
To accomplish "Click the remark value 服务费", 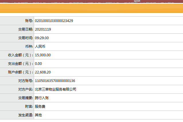I will point(40,107).
